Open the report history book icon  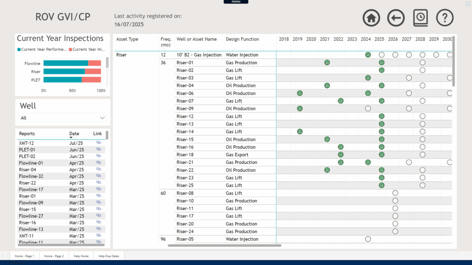[x=420, y=18]
